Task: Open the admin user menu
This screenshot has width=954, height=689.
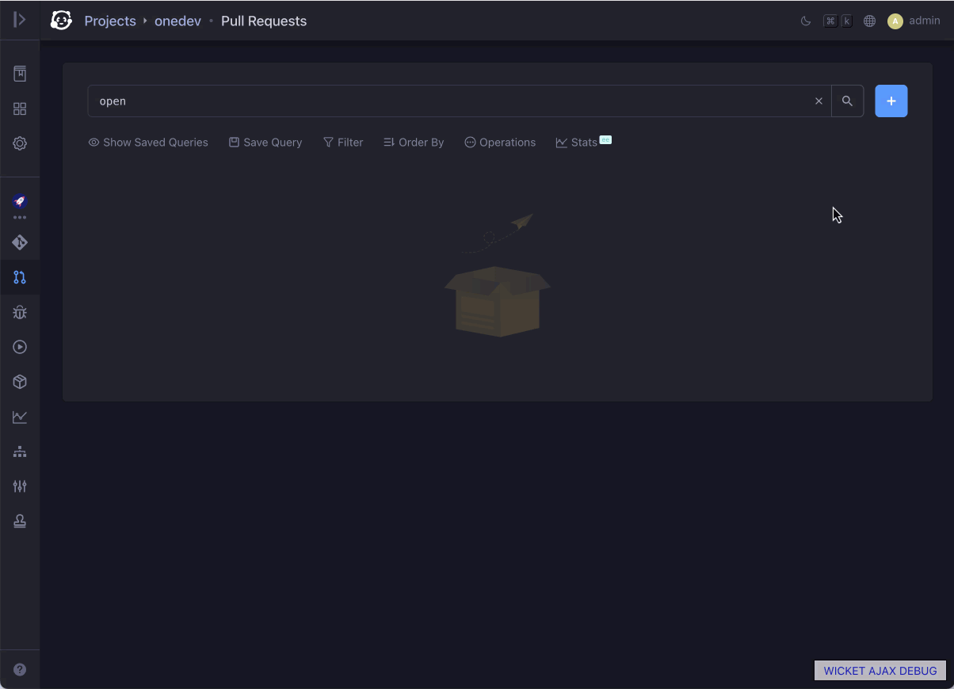Action: point(914,21)
